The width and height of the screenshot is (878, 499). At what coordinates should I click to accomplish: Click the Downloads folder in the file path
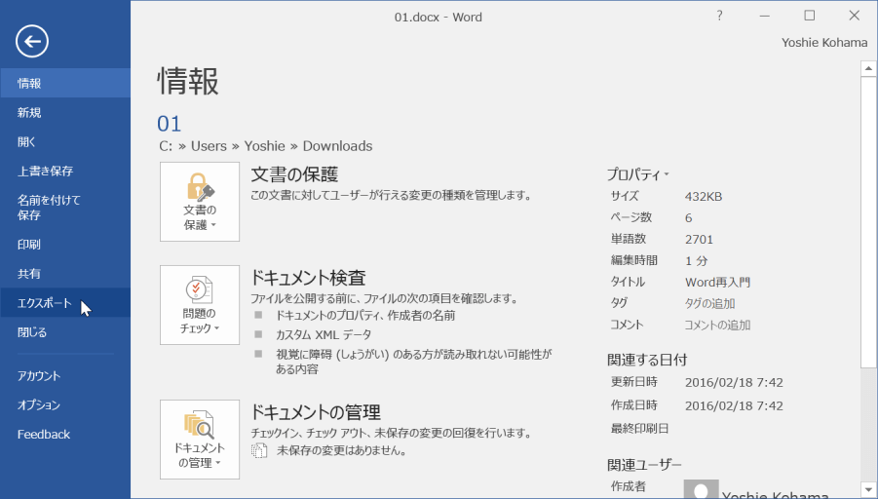tap(337, 146)
